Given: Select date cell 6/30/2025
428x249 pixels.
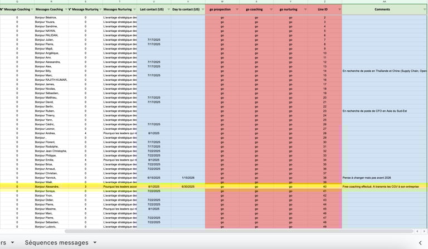Looking at the screenshot, I should (188, 187).
